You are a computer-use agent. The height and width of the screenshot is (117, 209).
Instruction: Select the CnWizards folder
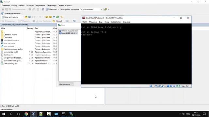[8, 37]
